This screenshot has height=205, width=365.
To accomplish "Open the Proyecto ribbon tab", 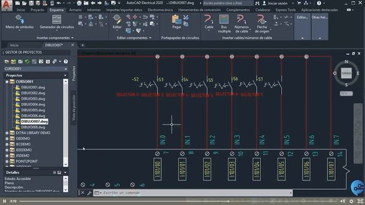I will 37,10.
